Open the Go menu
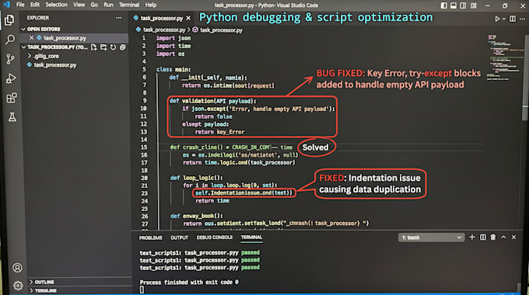The width and height of the screenshot is (529, 295). click(94, 5)
